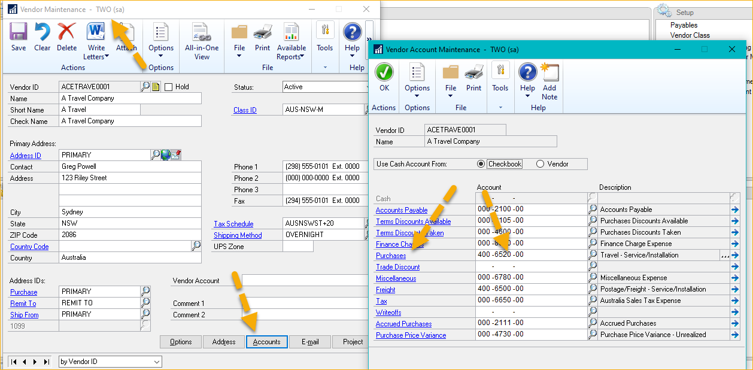Click the red Delete icon
The image size is (753, 370).
(x=66, y=37)
